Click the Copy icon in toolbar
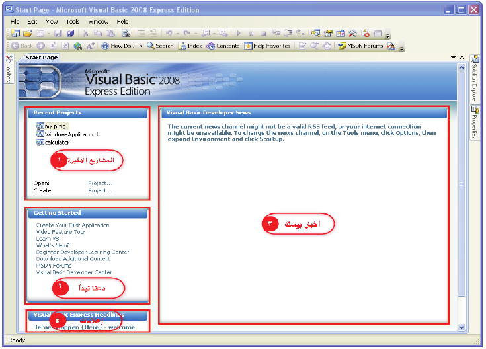Image resolution: width=486 pixels, height=349 pixels. coord(98,33)
